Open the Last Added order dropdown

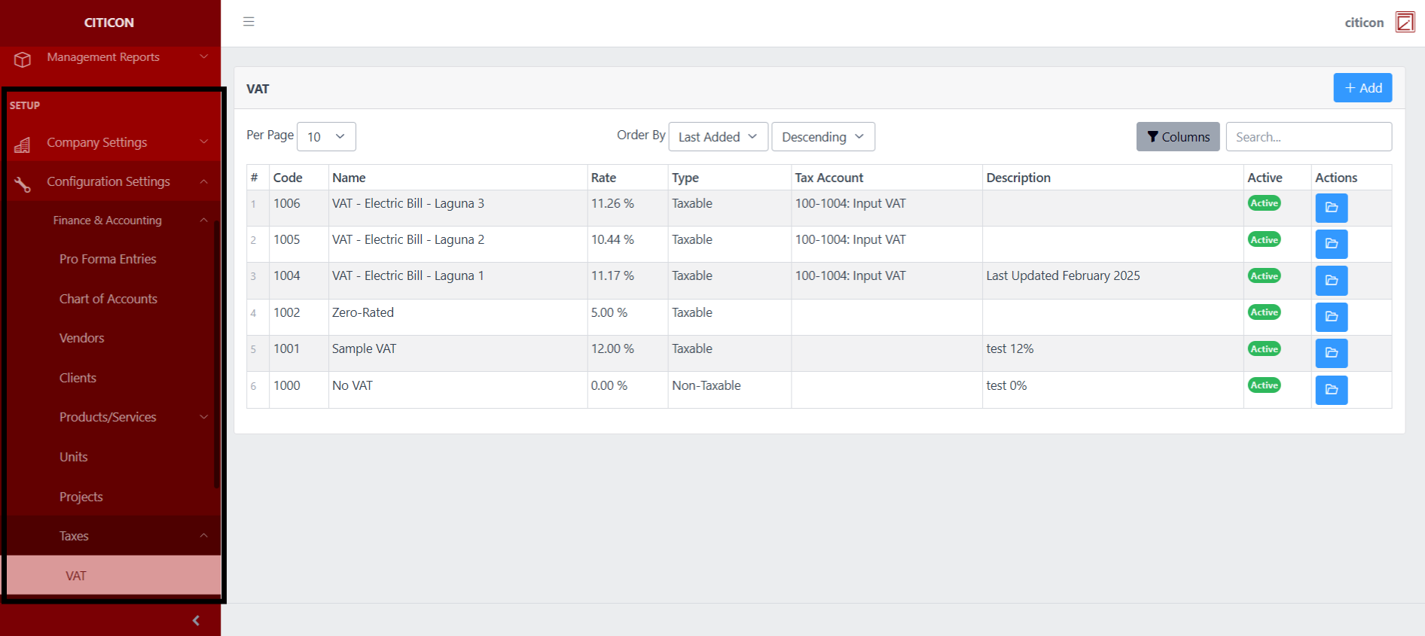pos(718,137)
